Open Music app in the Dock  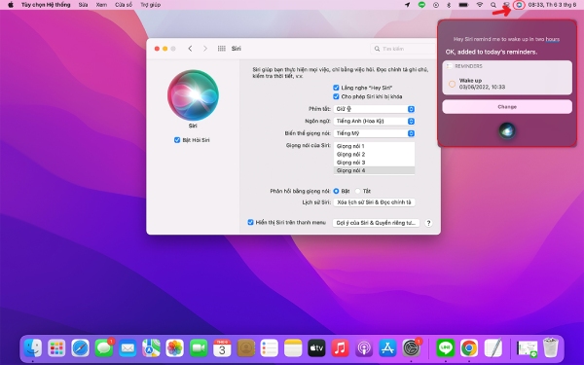coord(340,348)
